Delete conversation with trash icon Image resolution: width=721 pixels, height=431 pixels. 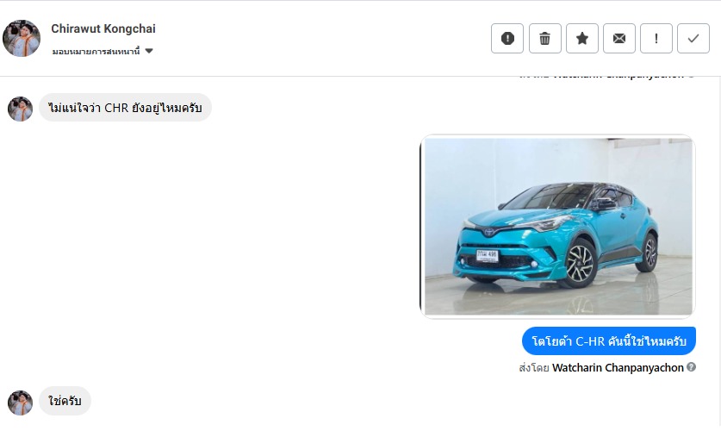click(x=545, y=38)
